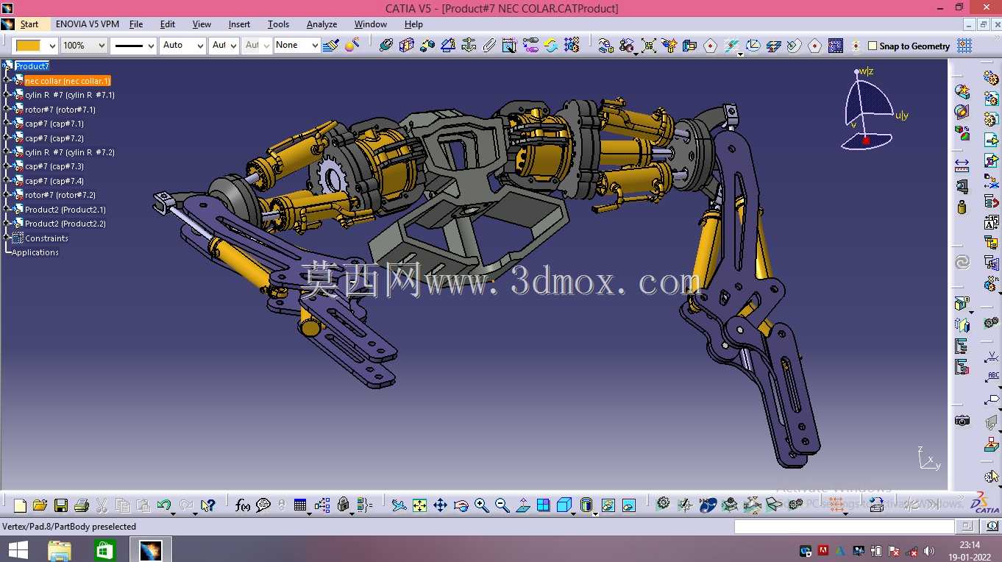Select the Applications tree item

pyautogui.click(x=35, y=253)
